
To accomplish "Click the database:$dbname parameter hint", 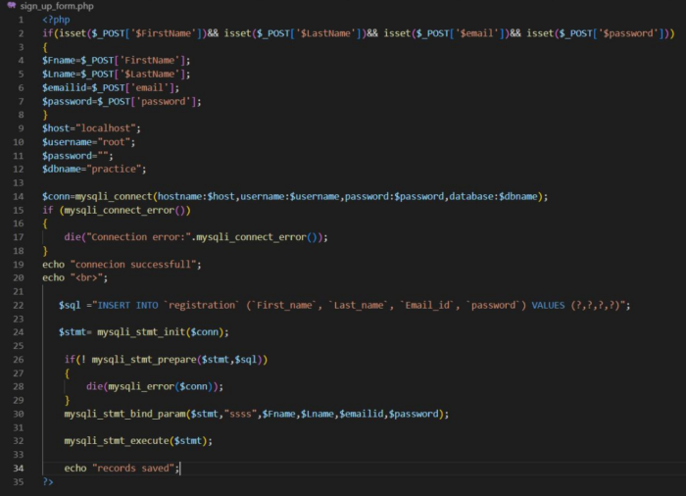I will (494, 197).
